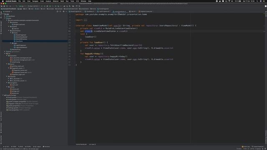Click the happyBirthday function name in code
The image size is (267, 150).
pos(93,54)
